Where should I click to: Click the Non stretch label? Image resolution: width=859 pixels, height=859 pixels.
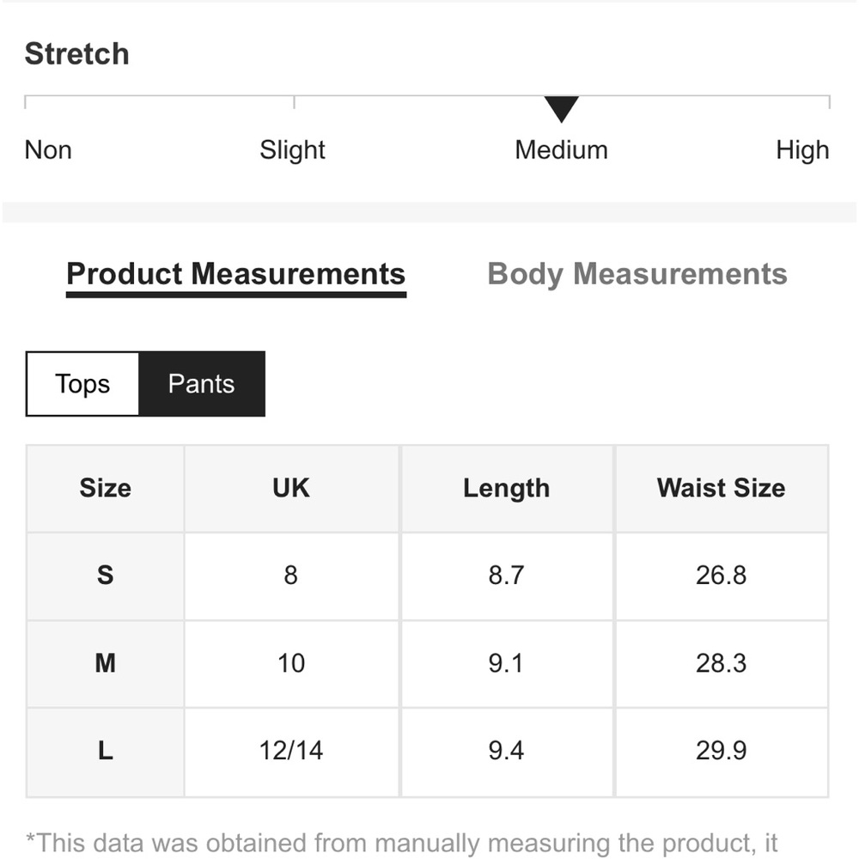pos(48,149)
